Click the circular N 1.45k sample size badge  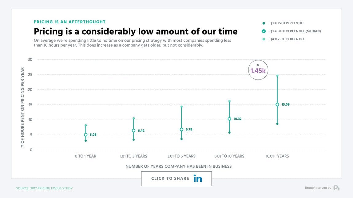click(x=258, y=70)
